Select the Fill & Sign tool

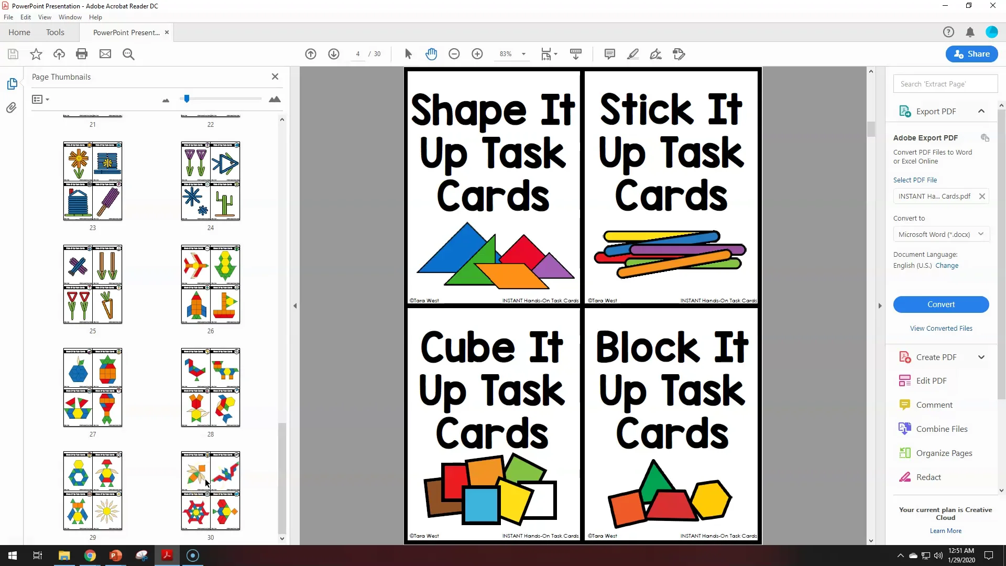click(x=656, y=54)
